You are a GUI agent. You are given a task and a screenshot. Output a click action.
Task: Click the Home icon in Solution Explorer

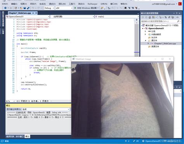pos(150,17)
